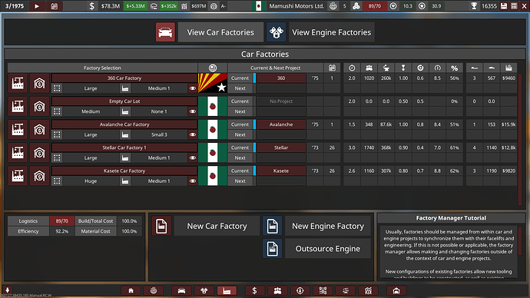Toggle eye visibility for Avalanche Car Factory
The height and width of the screenshot is (298, 530).
pyautogui.click(x=193, y=134)
